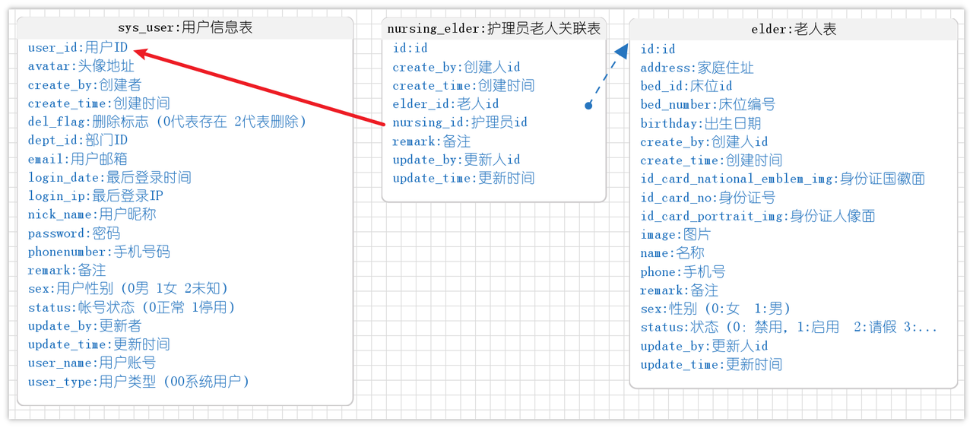Screen dimensions: 973x428
Task: Click the birthday:出生日期 field
Action: coord(700,123)
